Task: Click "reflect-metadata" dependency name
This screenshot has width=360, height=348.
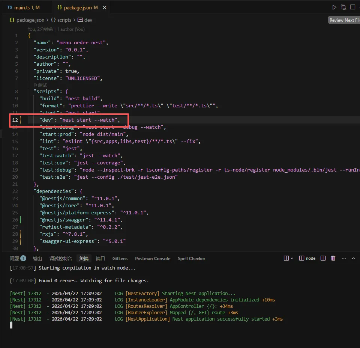Action: point(65,227)
